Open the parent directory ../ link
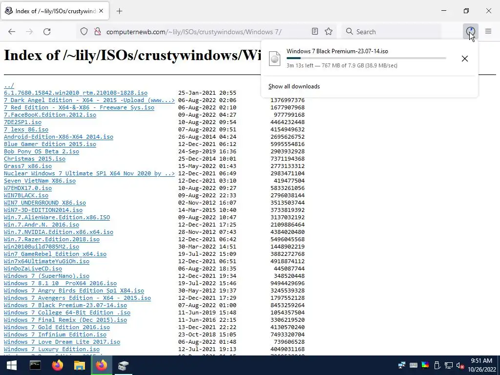The image size is (500, 375). [9, 85]
